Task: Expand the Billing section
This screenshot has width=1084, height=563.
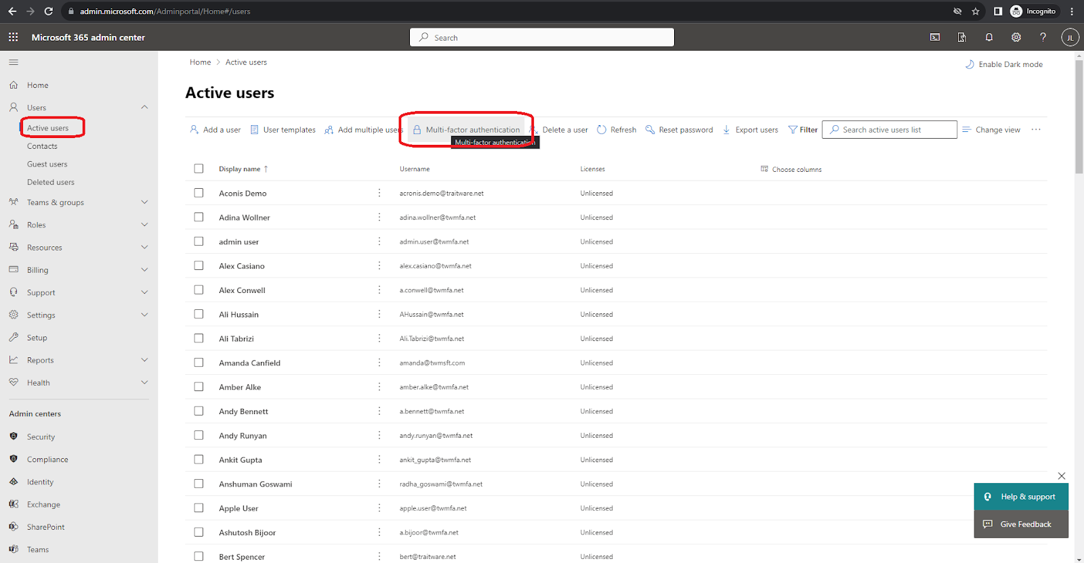Action: [x=144, y=269]
